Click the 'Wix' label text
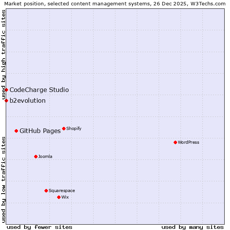Viewport: 230px width, 230px height. [65, 197]
